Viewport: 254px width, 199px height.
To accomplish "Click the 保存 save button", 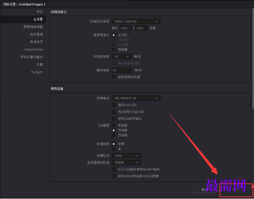I will pos(235,190).
